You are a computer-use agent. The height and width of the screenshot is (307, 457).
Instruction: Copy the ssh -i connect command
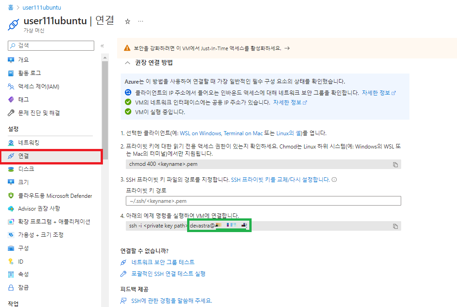[x=395, y=226]
